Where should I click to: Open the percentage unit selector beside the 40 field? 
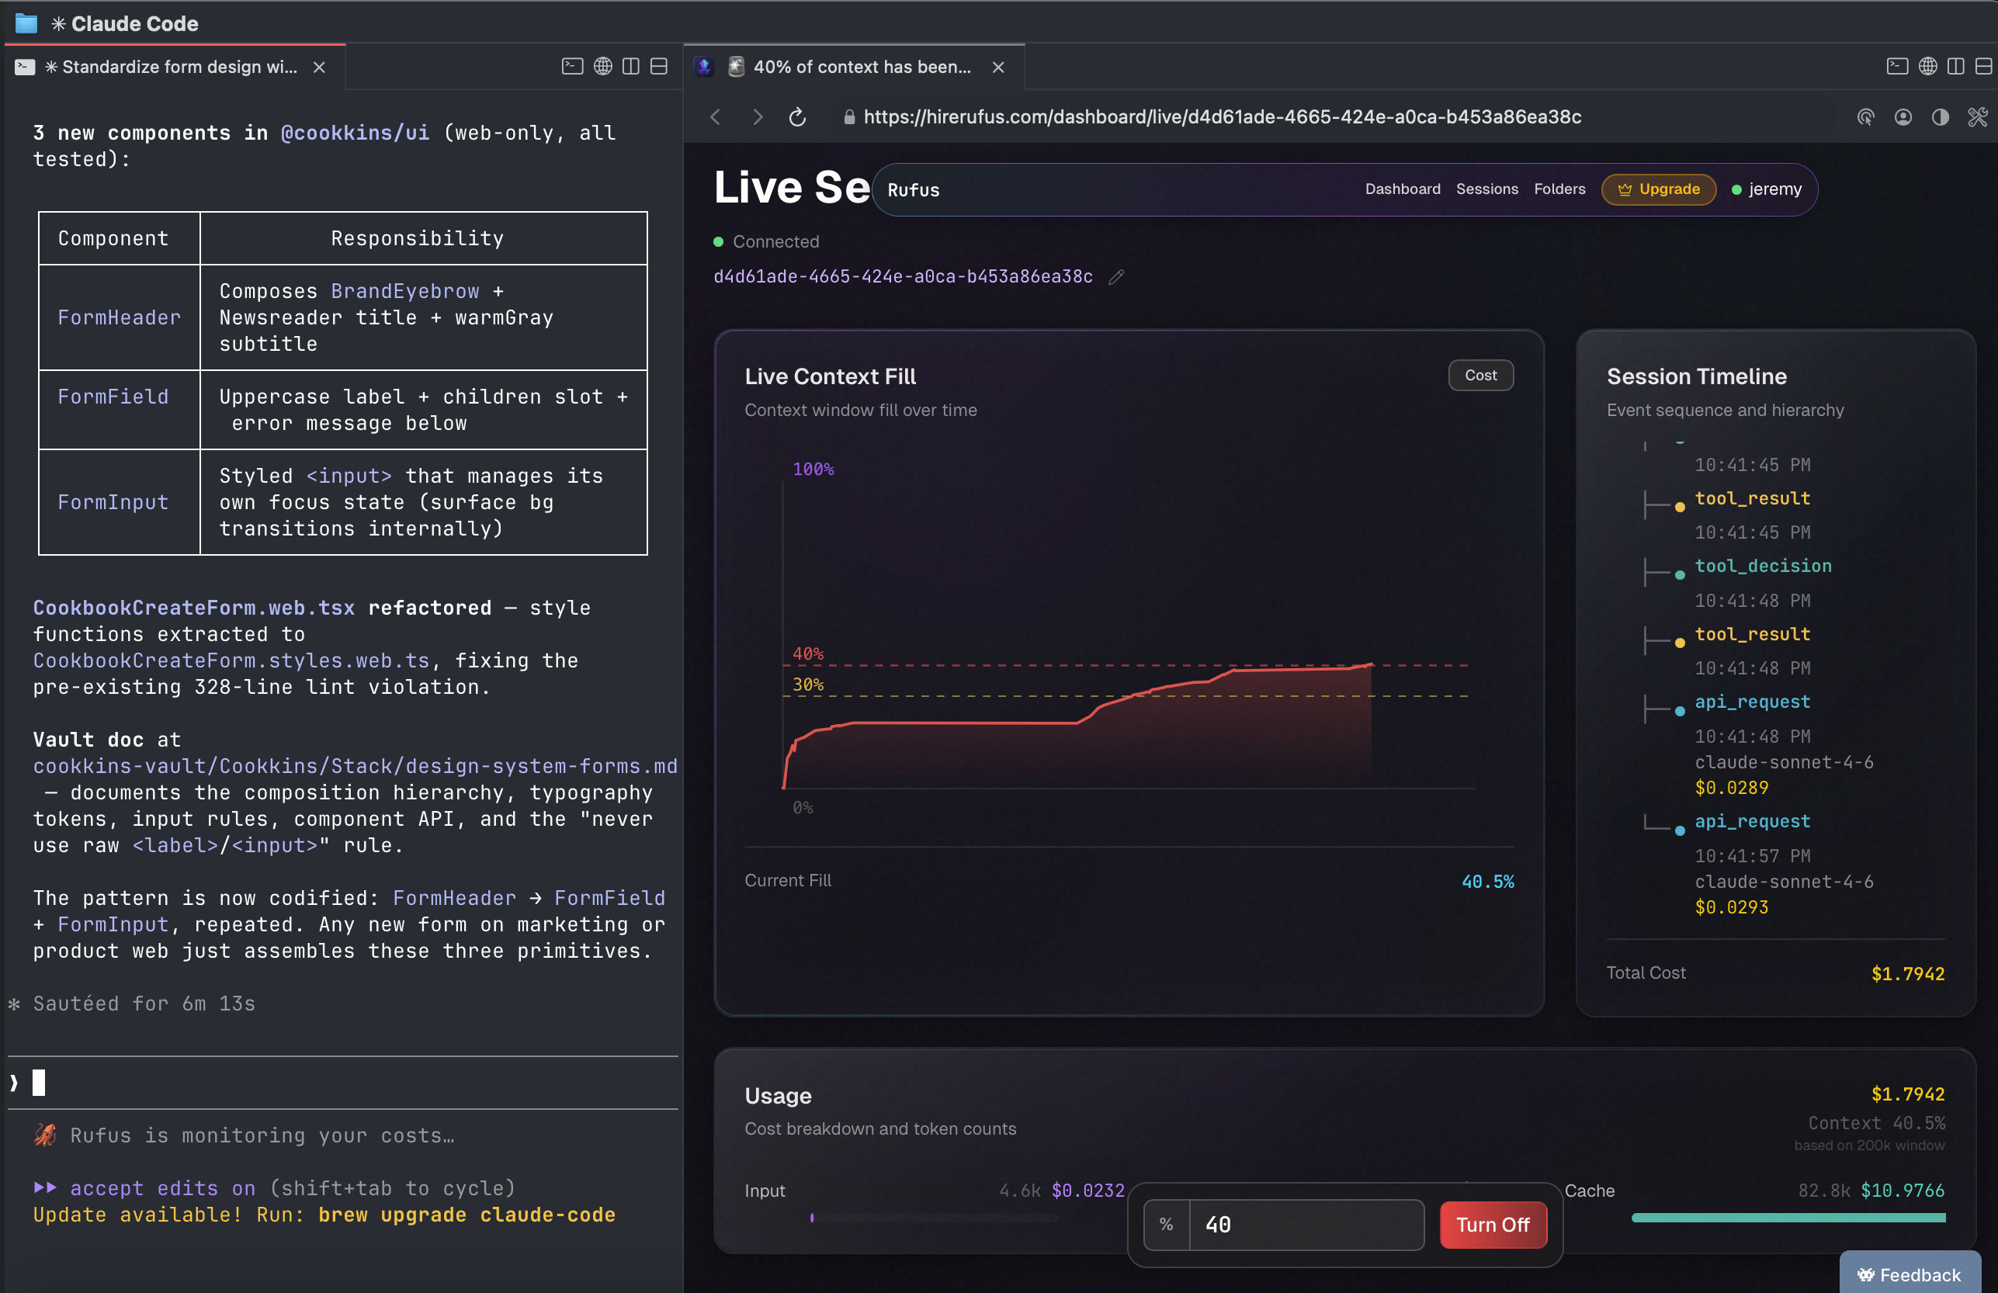[1167, 1224]
